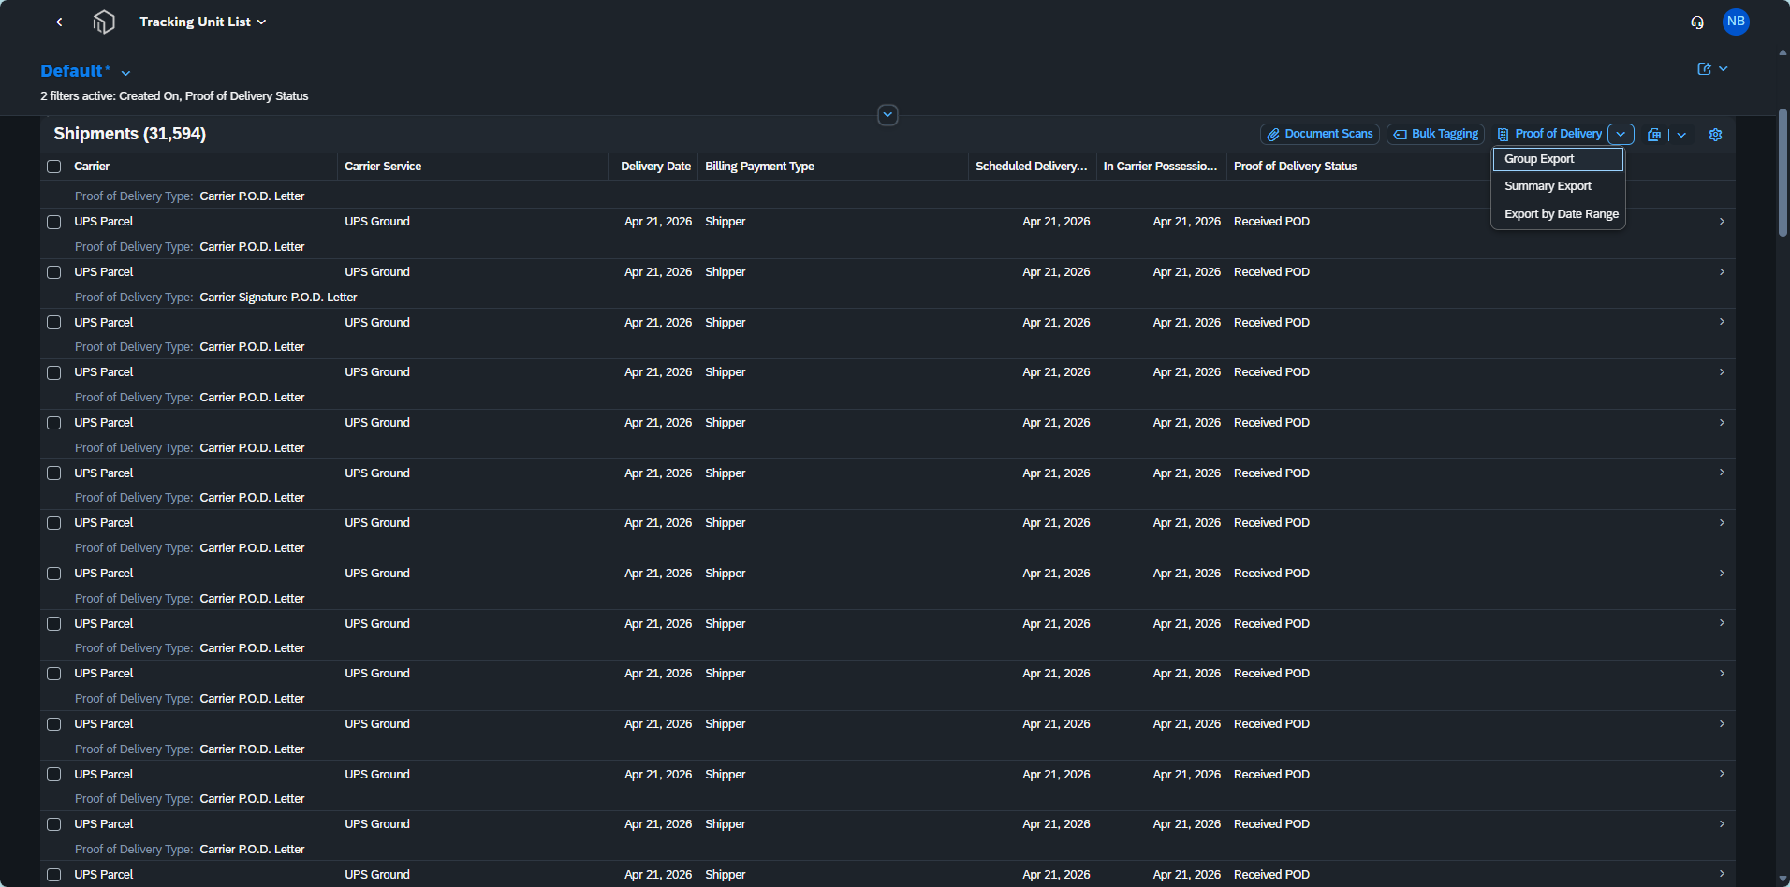Click the Scheduled Delivery column header
The image size is (1790, 887).
[x=1031, y=167]
